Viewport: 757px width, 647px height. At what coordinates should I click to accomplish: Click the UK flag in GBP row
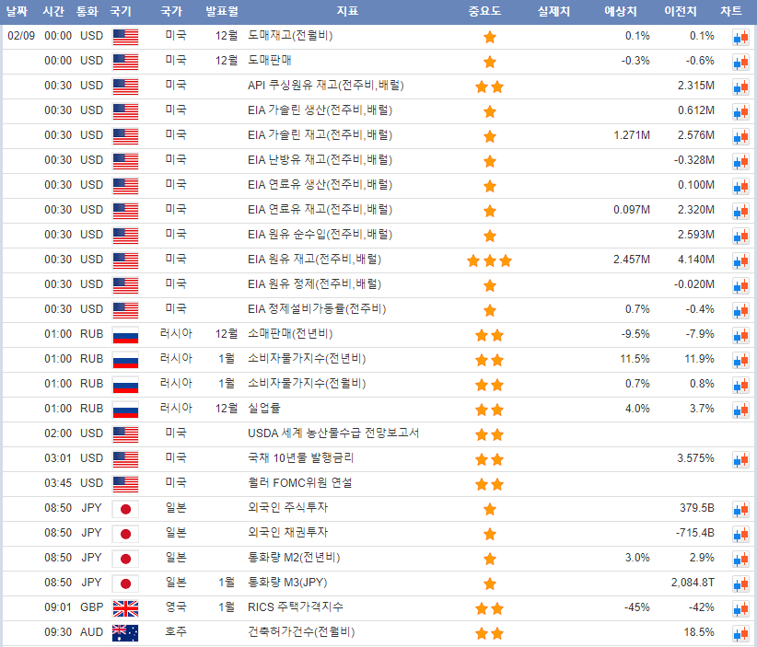point(124,608)
